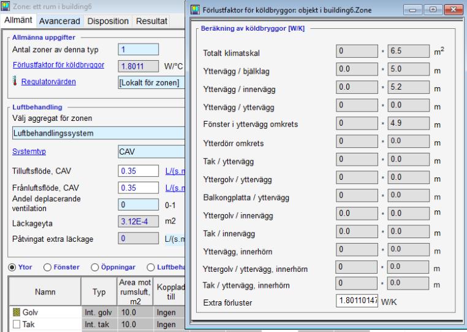Click the Typ column header

click(99, 291)
